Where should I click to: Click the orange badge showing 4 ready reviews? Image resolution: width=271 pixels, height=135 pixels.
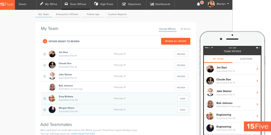tap(45, 41)
